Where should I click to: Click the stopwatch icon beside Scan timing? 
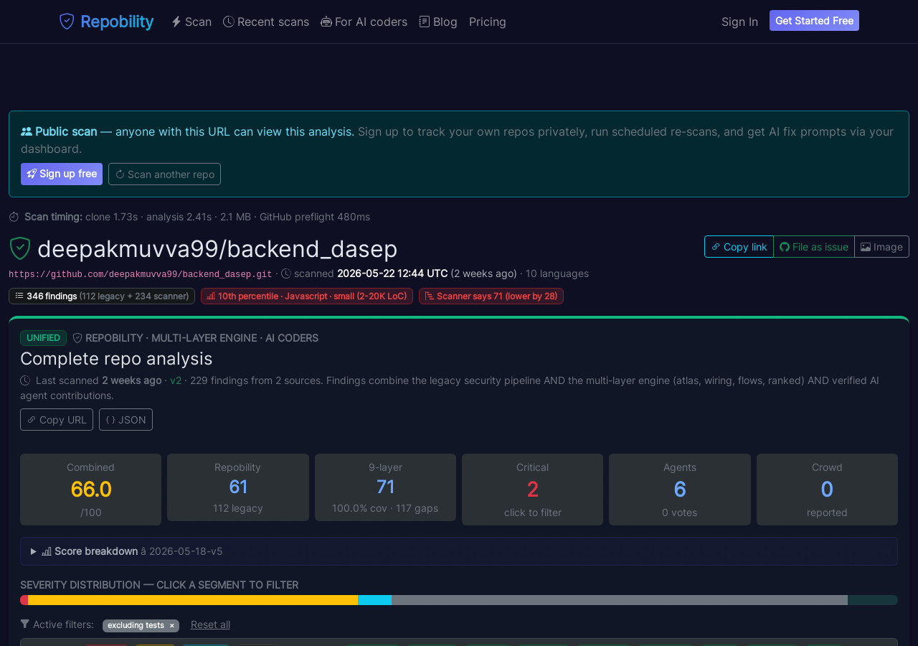click(x=14, y=217)
